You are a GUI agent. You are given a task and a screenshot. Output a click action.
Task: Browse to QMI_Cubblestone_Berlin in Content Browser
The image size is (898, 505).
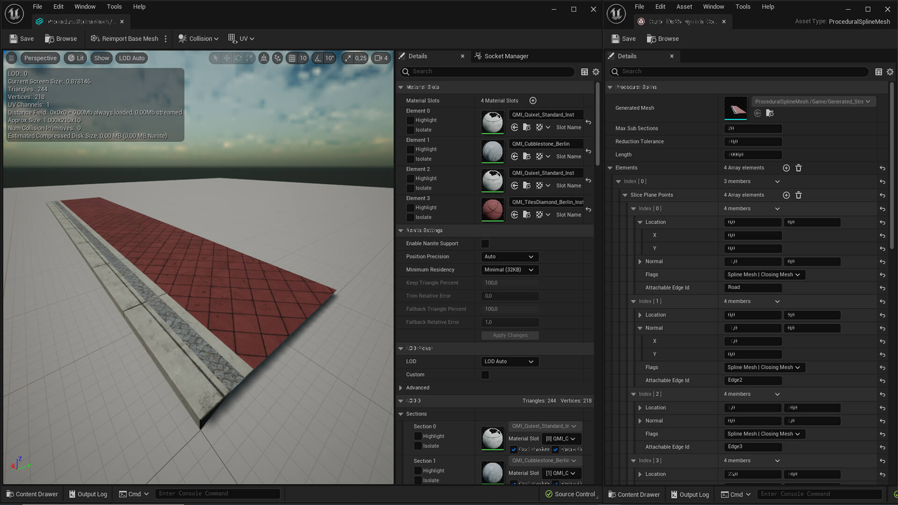(527, 156)
